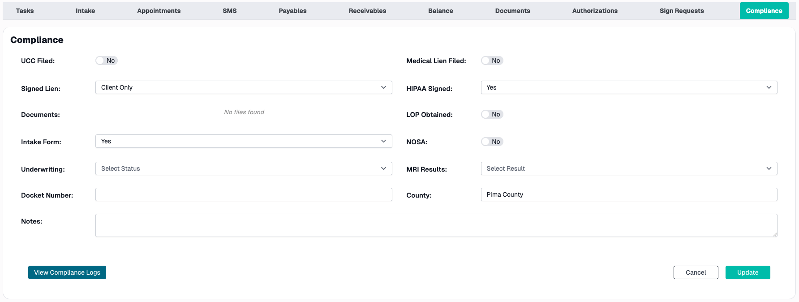Open the Intake Form selector
This screenshot has width=799, height=302.
(244, 141)
